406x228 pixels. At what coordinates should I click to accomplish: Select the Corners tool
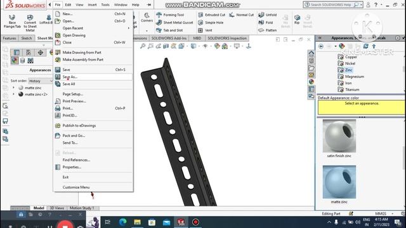[147, 18]
